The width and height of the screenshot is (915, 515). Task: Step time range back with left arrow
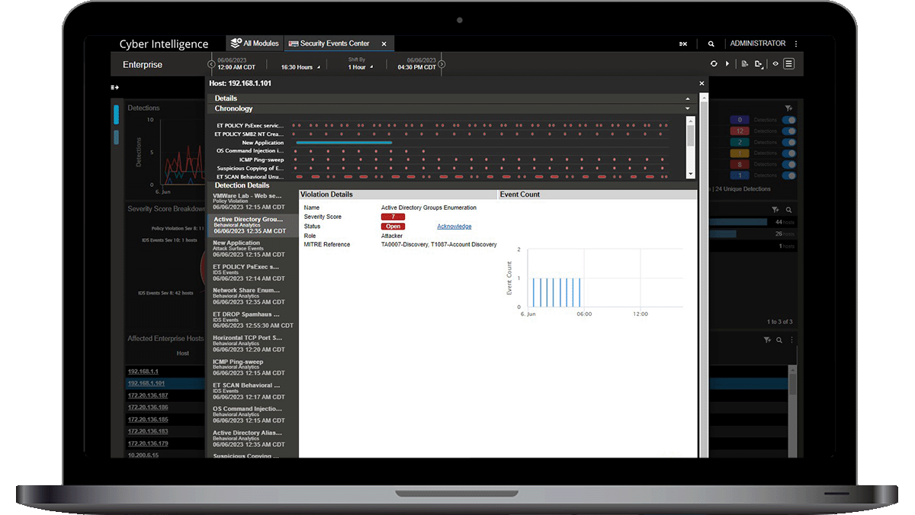coord(211,65)
